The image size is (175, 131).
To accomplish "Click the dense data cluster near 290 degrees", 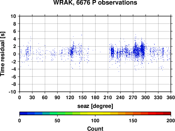I will pos(142,50).
